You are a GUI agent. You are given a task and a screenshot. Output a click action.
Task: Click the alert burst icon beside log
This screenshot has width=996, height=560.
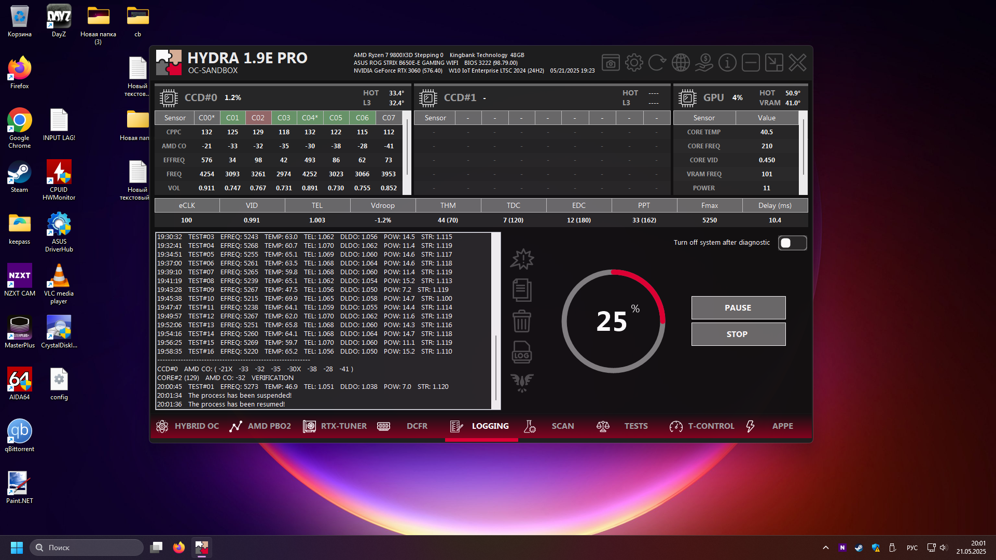[x=522, y=259]
